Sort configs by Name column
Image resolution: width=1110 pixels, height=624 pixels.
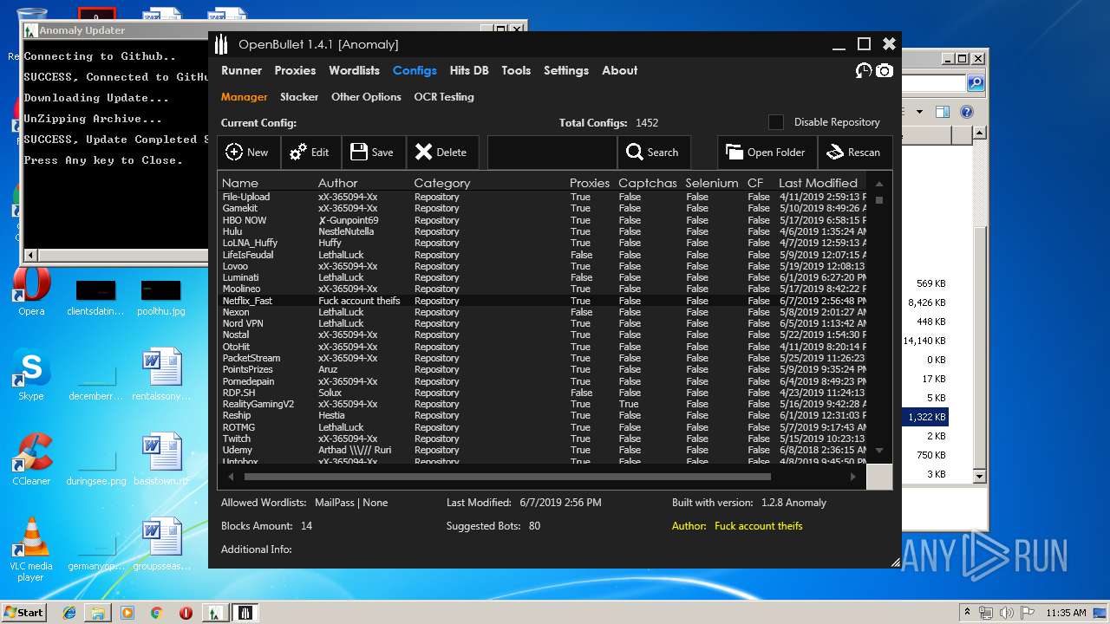tap(240, 183)
